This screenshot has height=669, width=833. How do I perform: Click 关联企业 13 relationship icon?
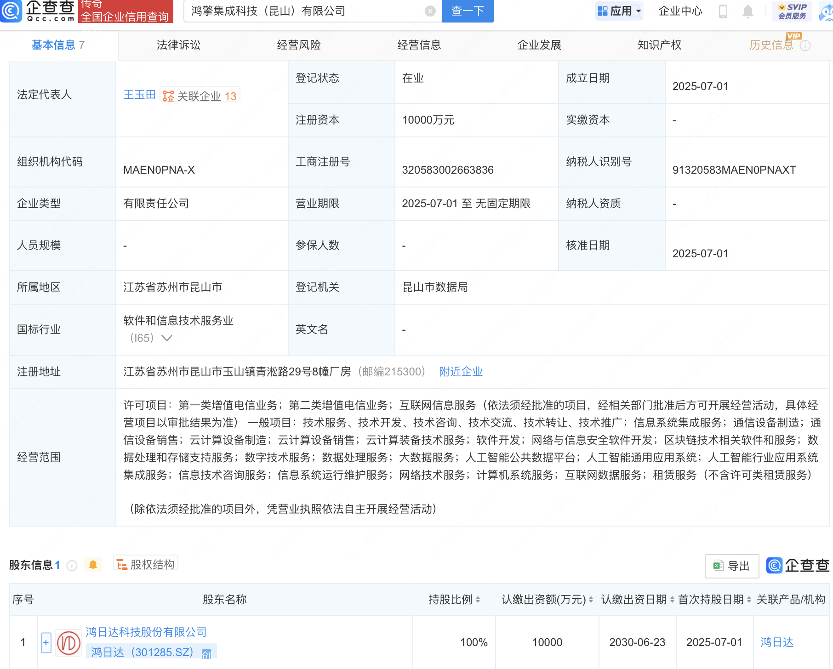click(x=200, y=96)
